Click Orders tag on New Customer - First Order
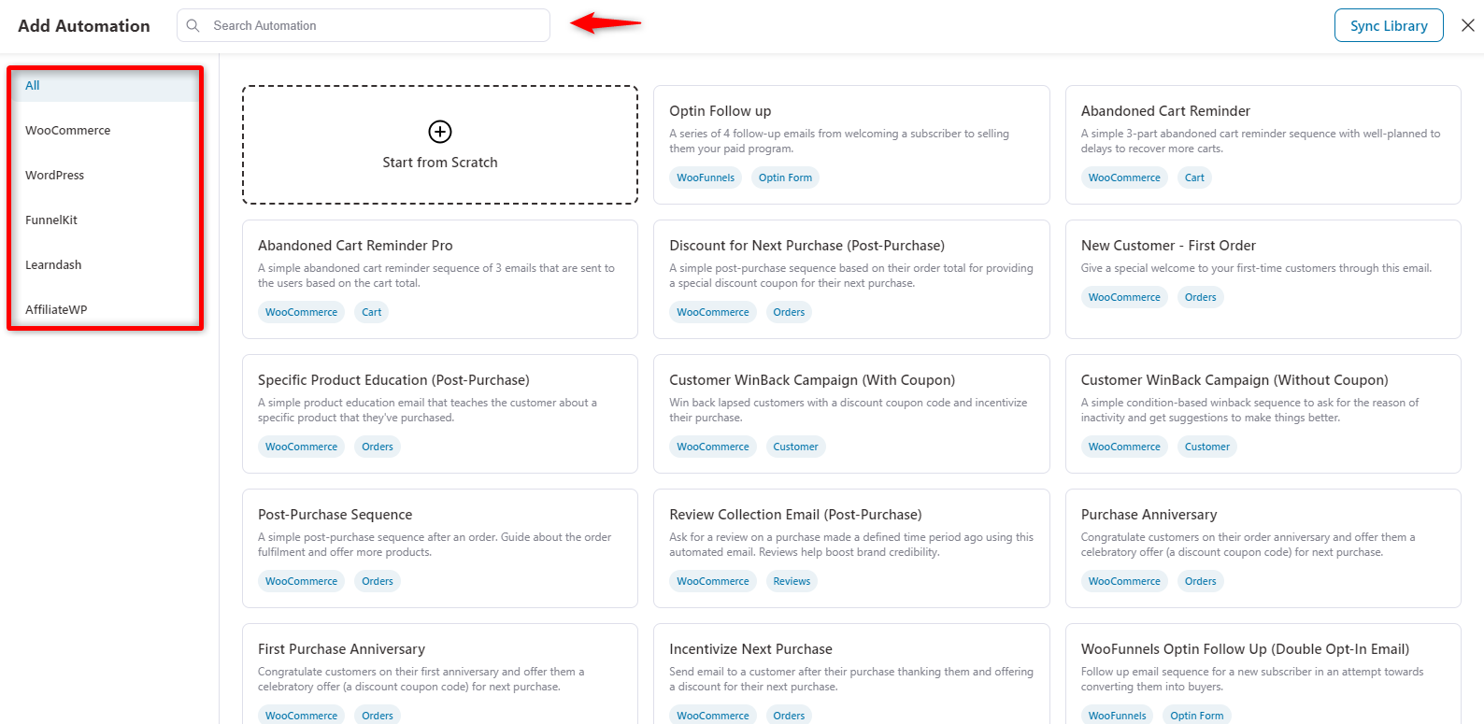The width and height of the screenshot is (1484, 724). [1201, 297]
